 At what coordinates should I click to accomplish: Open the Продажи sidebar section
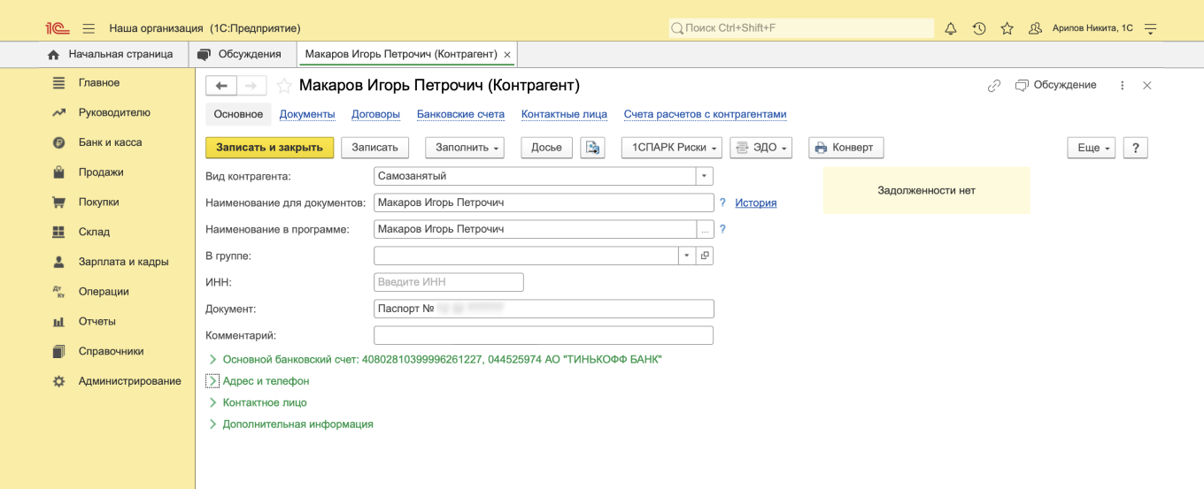tap(100, 172)
